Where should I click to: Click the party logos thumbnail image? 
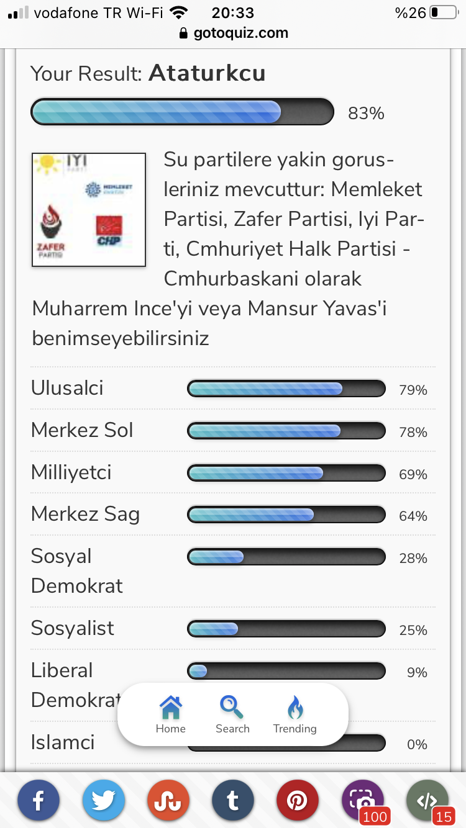point(89,210)
